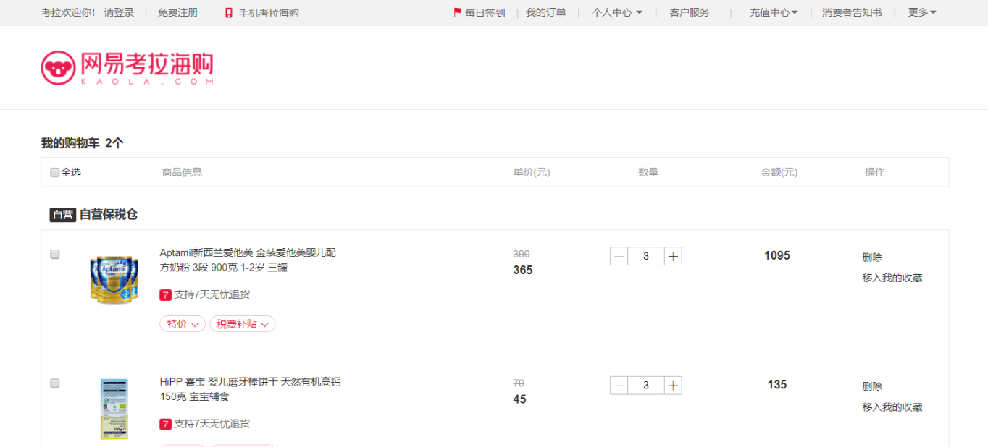Image resolution: width=988 pixels, height=447 pixels.
Task: Open the Aptamil product title link
Action: [x=248, y=260]
